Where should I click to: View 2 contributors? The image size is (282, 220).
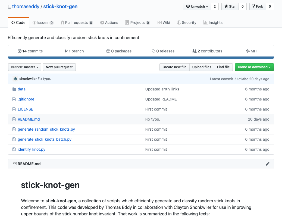tap(207, 51)
